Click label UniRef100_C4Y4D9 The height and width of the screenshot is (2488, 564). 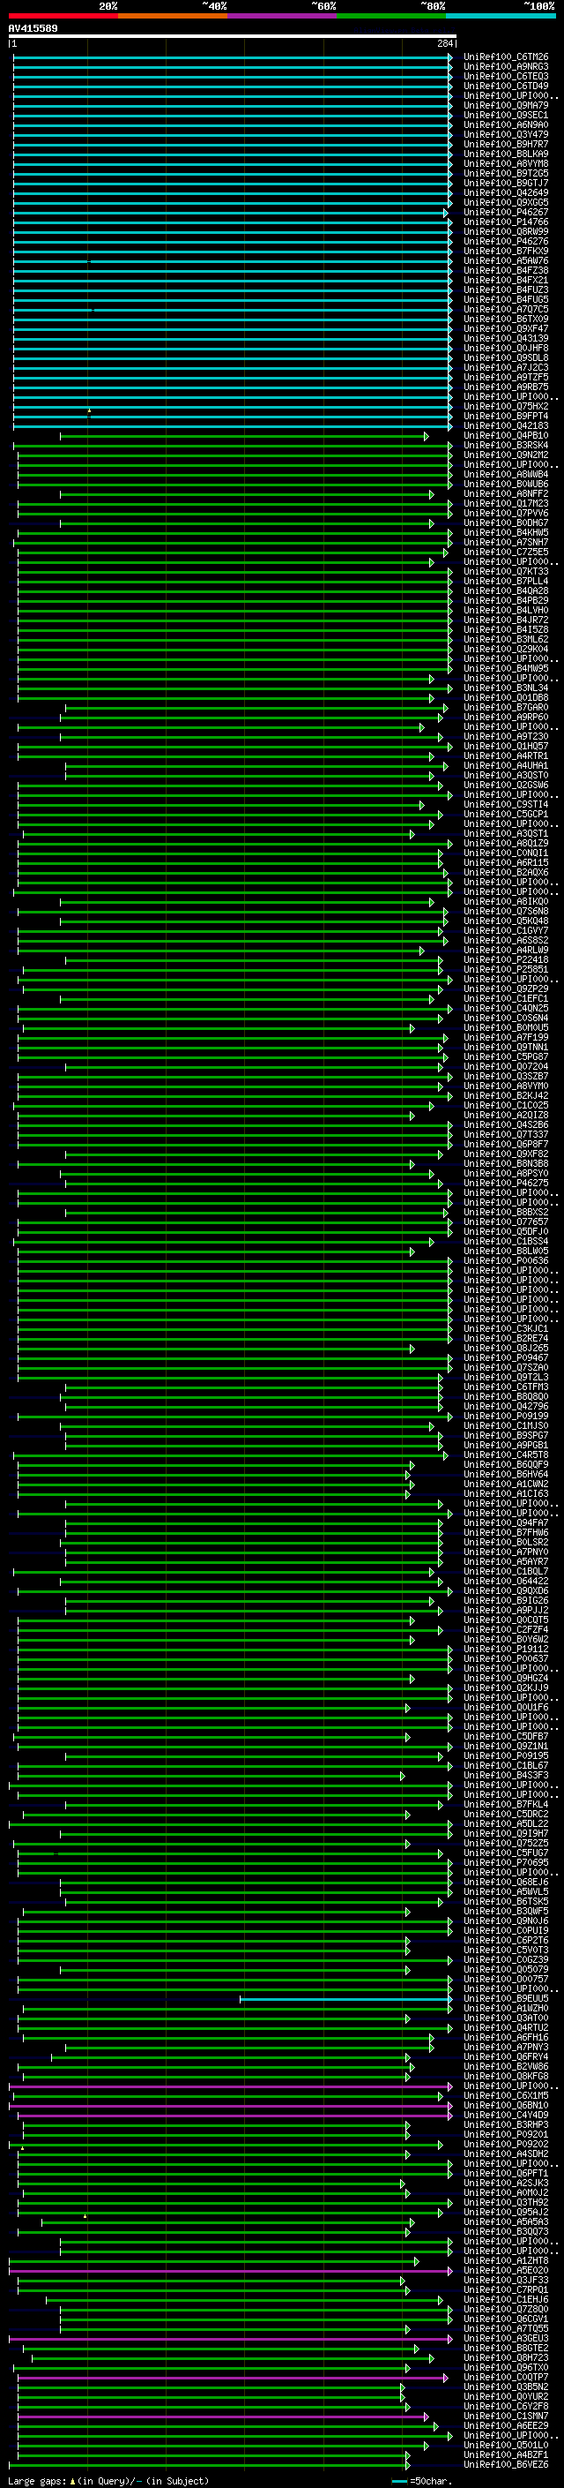pyautogui.click(x=506, y=2114)
